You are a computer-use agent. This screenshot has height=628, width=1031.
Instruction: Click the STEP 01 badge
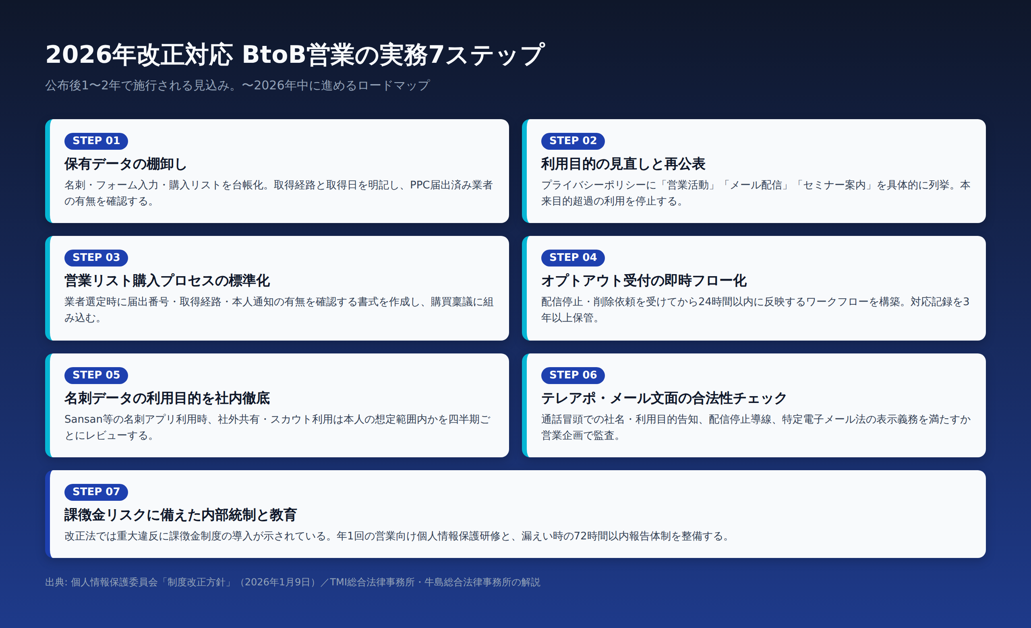pyautogui.click(x=96, y=141)
